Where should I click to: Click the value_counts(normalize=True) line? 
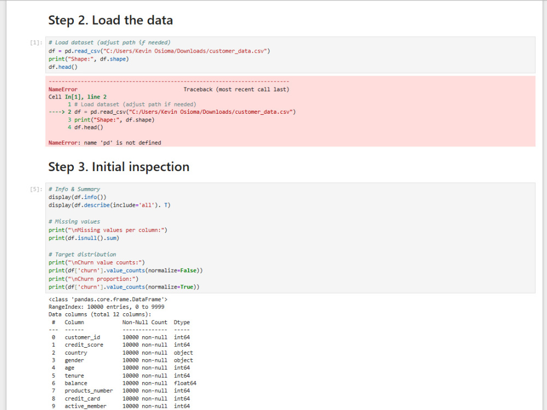point(124,287)
